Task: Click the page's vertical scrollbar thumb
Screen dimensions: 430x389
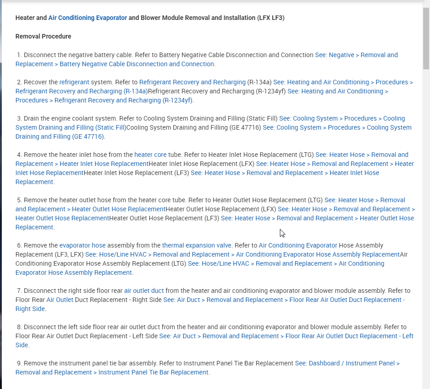Action: [426, 39]
